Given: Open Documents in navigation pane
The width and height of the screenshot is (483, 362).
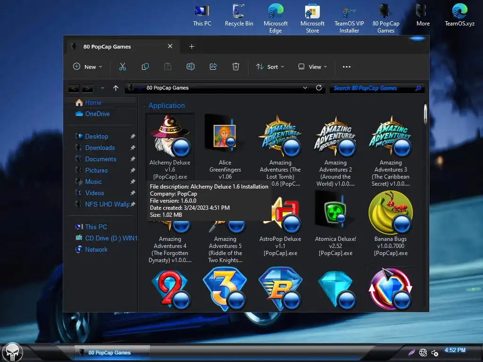Looking at the screenshot, I should coord(100,159).
